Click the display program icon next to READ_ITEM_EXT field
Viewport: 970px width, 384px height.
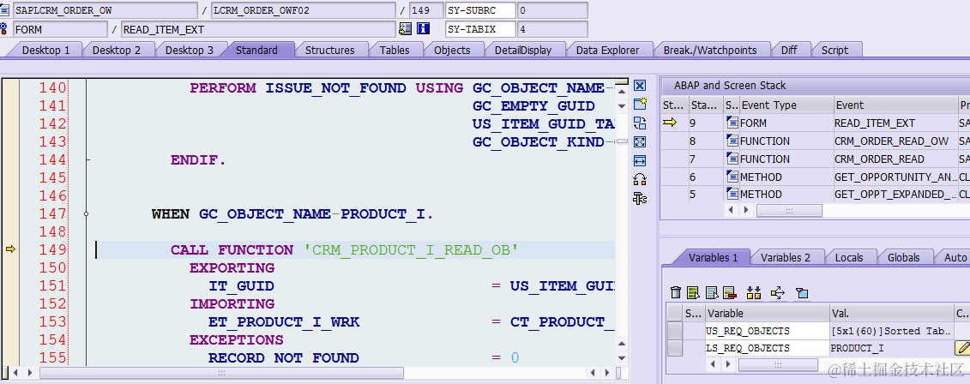pyautogui.click(x=405, y=28)
